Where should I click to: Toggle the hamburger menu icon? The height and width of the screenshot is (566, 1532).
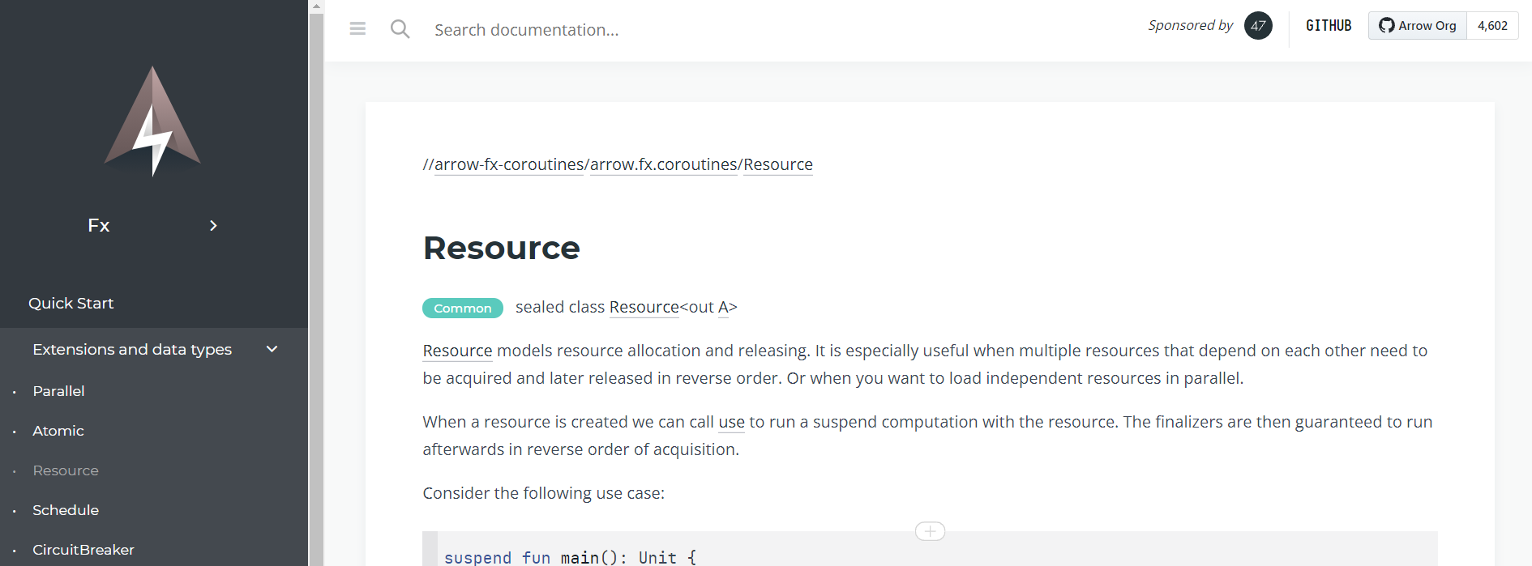(357, 29)
